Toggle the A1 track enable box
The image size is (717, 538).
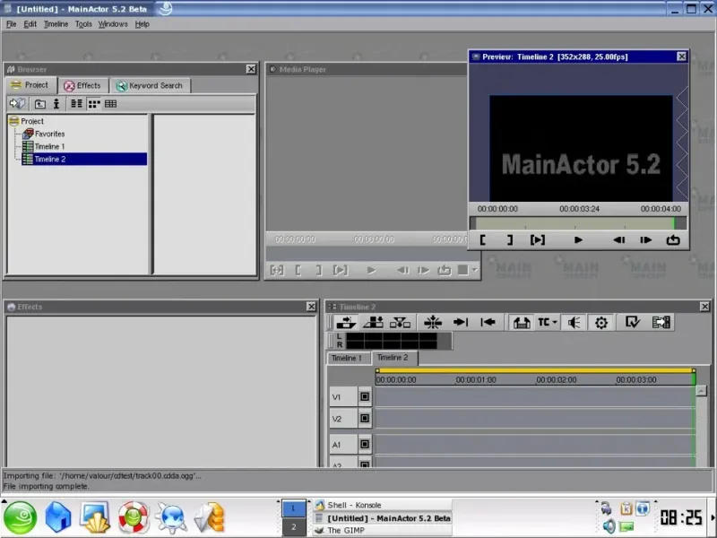[365, 444]
